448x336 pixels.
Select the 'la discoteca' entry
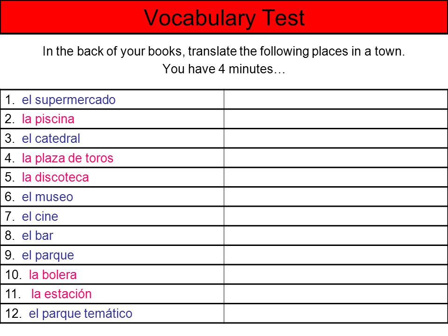click(x=55, y=177)
